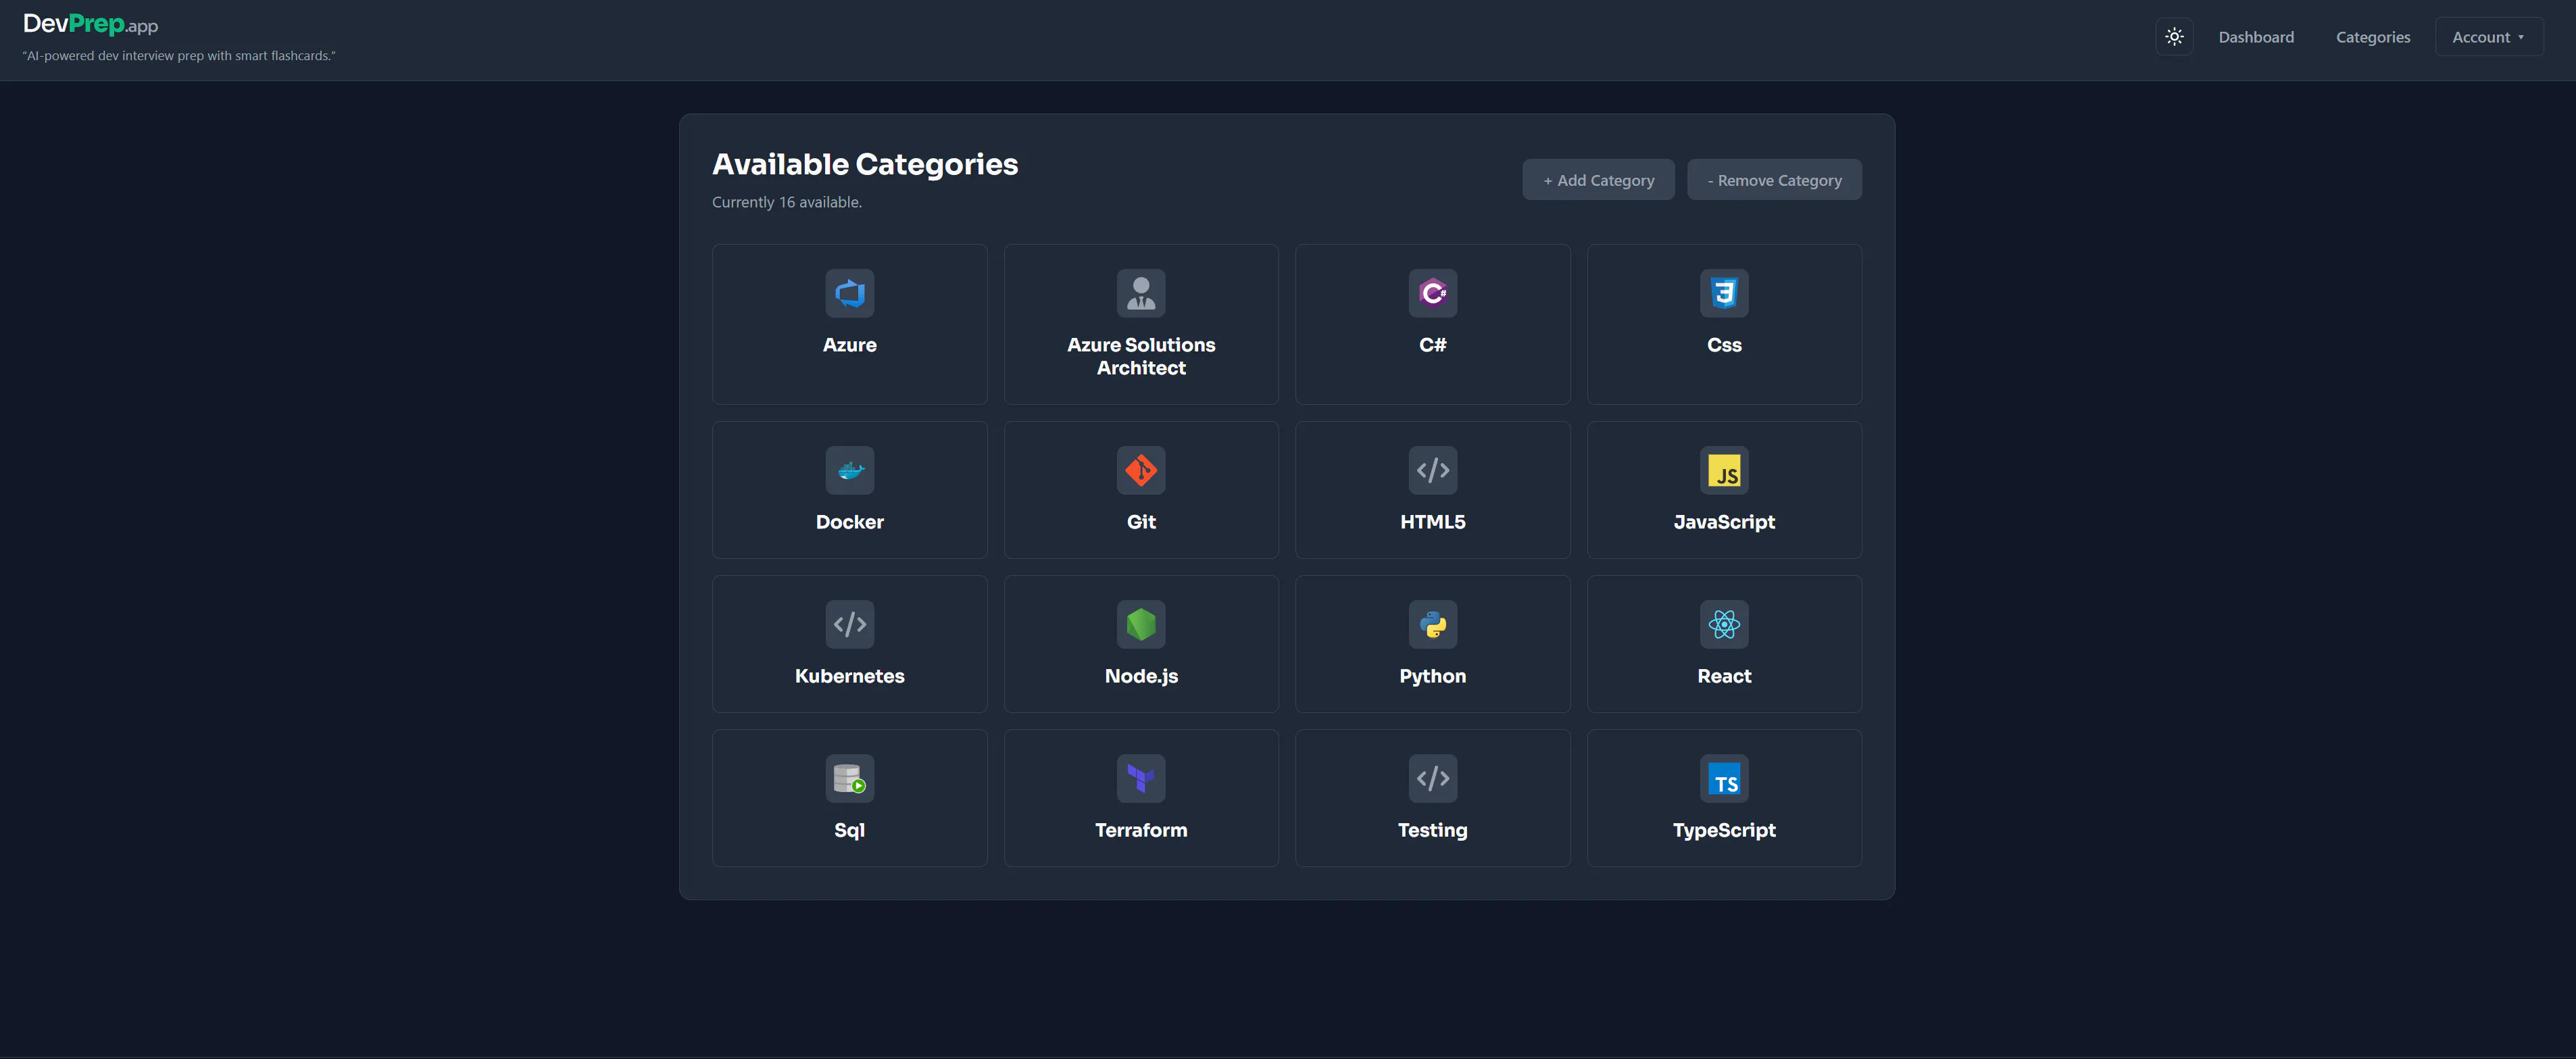Open the Sql database icon
The height and width of the screenshot is (1059, 2576).
[x=849, y=778]
